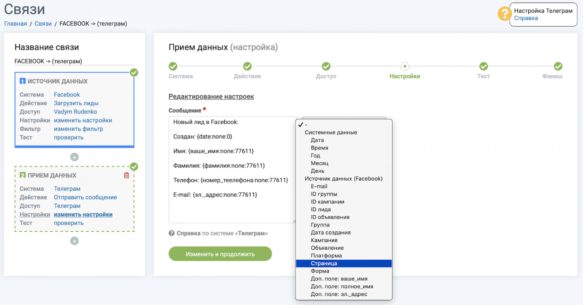Click the Действие step checkmark
Viewport: 583px width, 305px height.
point(247,66)
